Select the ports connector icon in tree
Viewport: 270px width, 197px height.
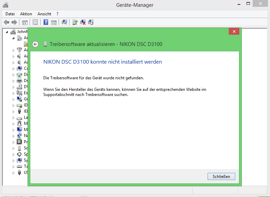19,50
